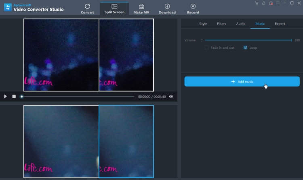Image resolution: width=303 pixels, height=180 pixels.
Task: Switch to the Export tab
Action: pos(280,24)
